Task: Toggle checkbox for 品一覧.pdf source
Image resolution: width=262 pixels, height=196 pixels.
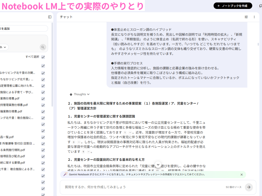Action: click(x=43, y=137)
